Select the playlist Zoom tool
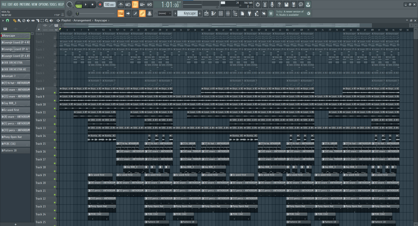 coord(47,20)
